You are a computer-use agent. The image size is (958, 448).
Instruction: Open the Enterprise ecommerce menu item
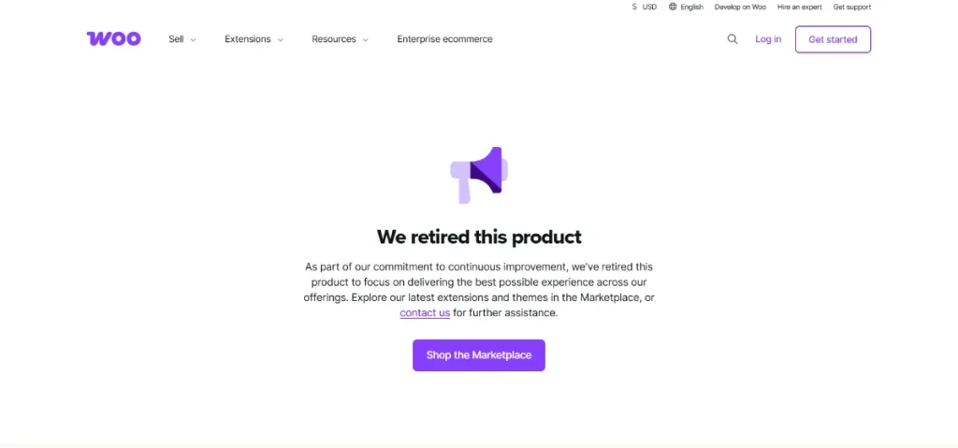tap(444, 39)
